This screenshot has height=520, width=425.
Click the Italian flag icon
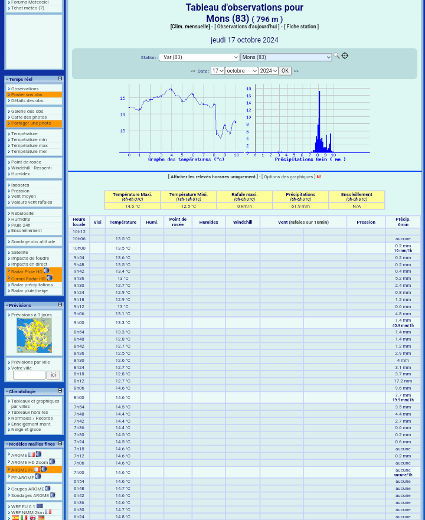click(24, 518)
